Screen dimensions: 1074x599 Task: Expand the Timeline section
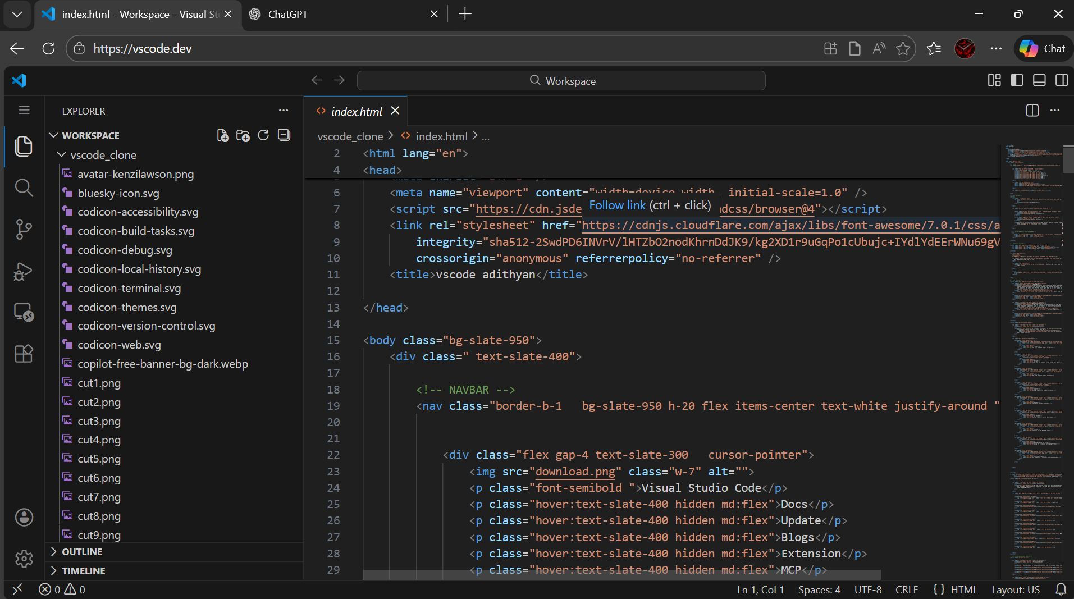point(83,571)
